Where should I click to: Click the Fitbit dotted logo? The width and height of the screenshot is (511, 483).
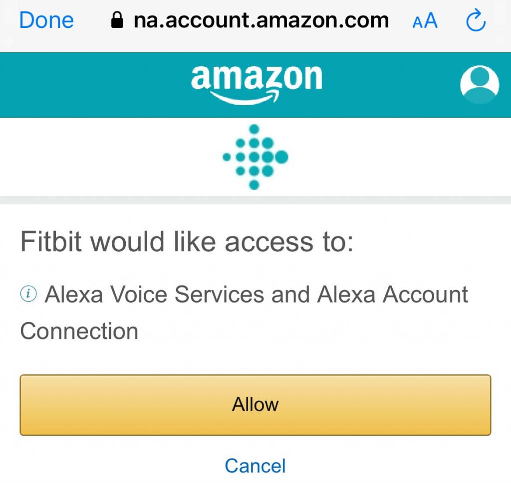tap(255, 157)
